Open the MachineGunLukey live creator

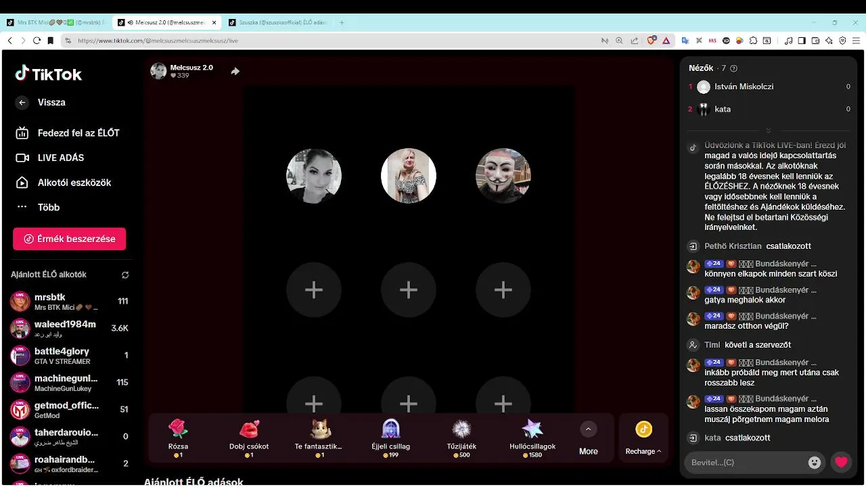[69, 383]
